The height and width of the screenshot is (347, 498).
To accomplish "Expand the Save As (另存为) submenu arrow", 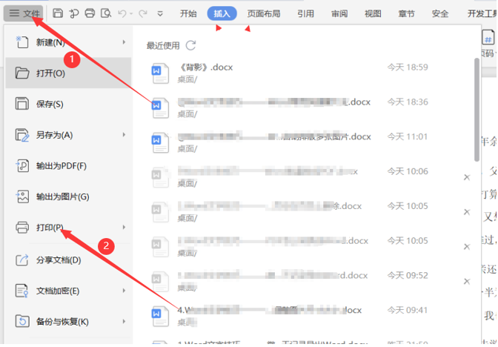I will tap(124, 135).
